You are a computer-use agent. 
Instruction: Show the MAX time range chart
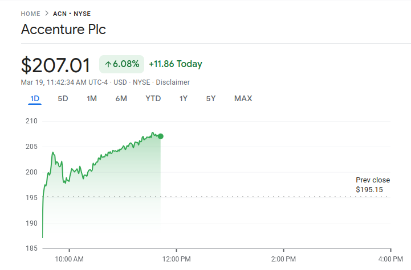tap(243, 98)
